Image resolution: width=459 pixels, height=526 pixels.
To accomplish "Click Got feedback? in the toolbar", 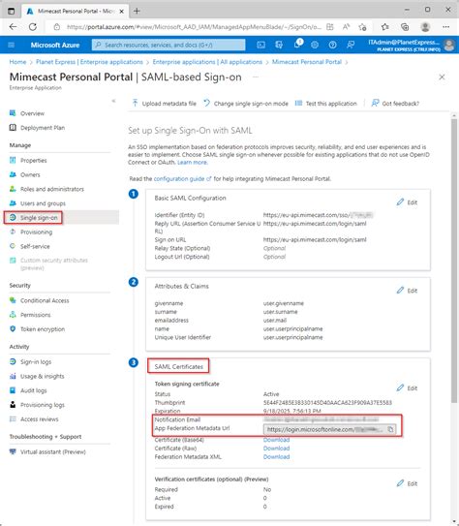I will pyautogui.click(x=395, y=104).
